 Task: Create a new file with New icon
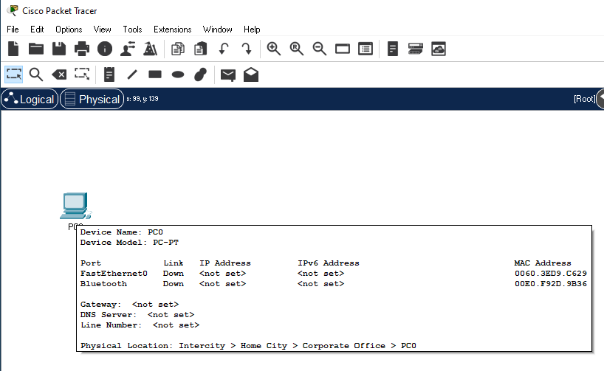(x=13, y=49)
